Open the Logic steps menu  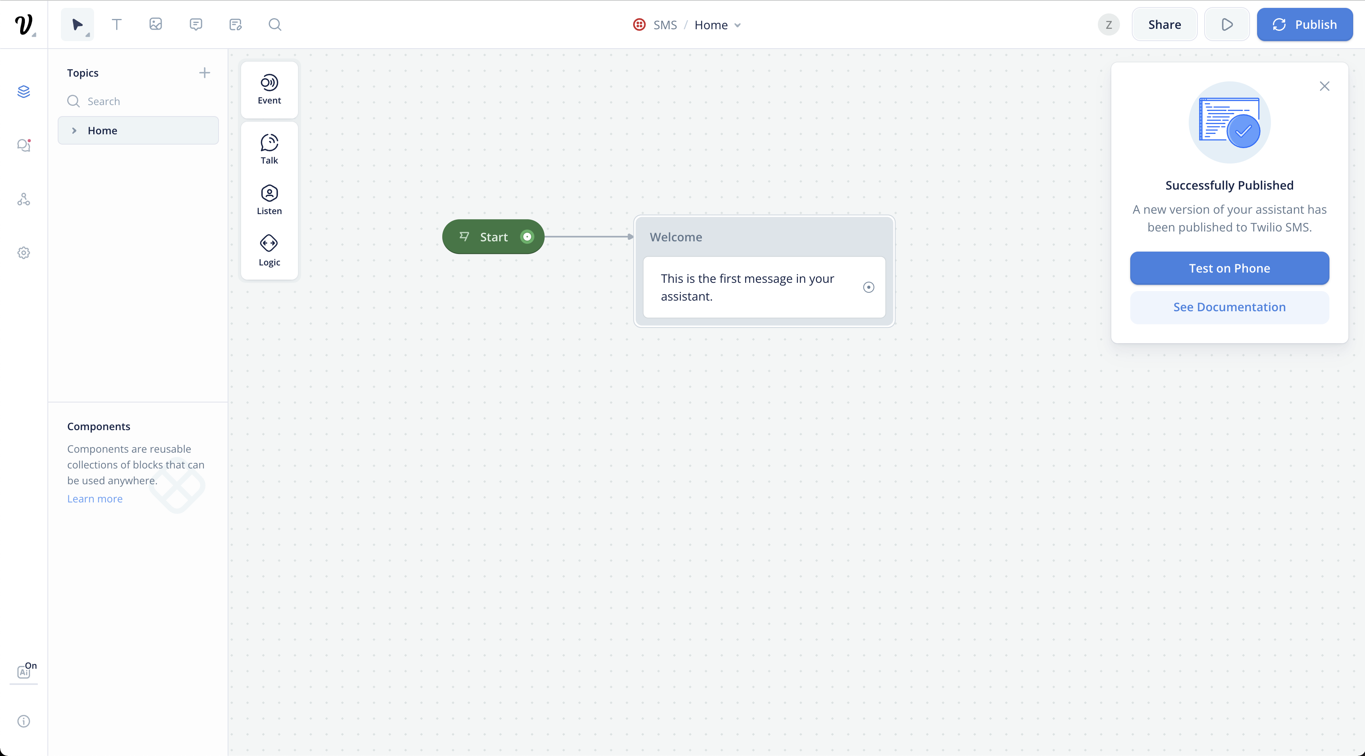click(x=269, y=250)
